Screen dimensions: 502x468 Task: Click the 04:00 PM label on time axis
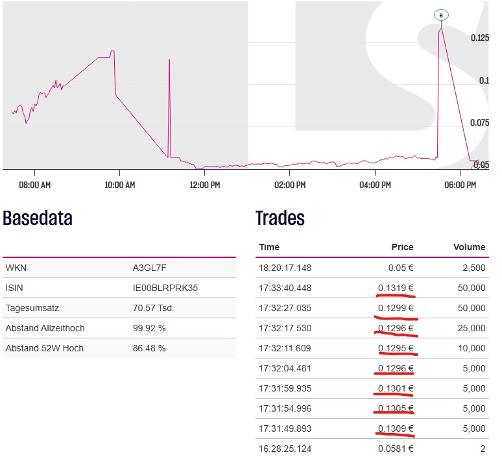point(375,185)
